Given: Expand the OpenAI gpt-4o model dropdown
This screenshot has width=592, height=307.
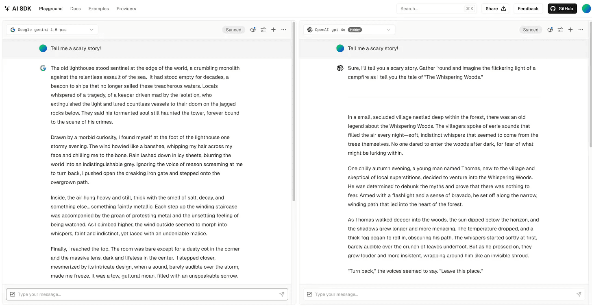Looking at the screenshot, I should point(349,30).
